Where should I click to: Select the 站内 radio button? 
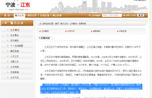[131, 15]
